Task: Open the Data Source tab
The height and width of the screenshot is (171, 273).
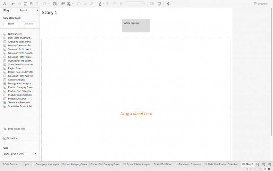Action: click(x=10, y=164)
